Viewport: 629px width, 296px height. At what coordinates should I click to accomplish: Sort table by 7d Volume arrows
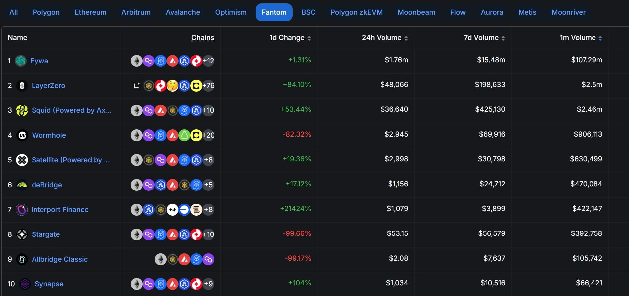[503, 38]
